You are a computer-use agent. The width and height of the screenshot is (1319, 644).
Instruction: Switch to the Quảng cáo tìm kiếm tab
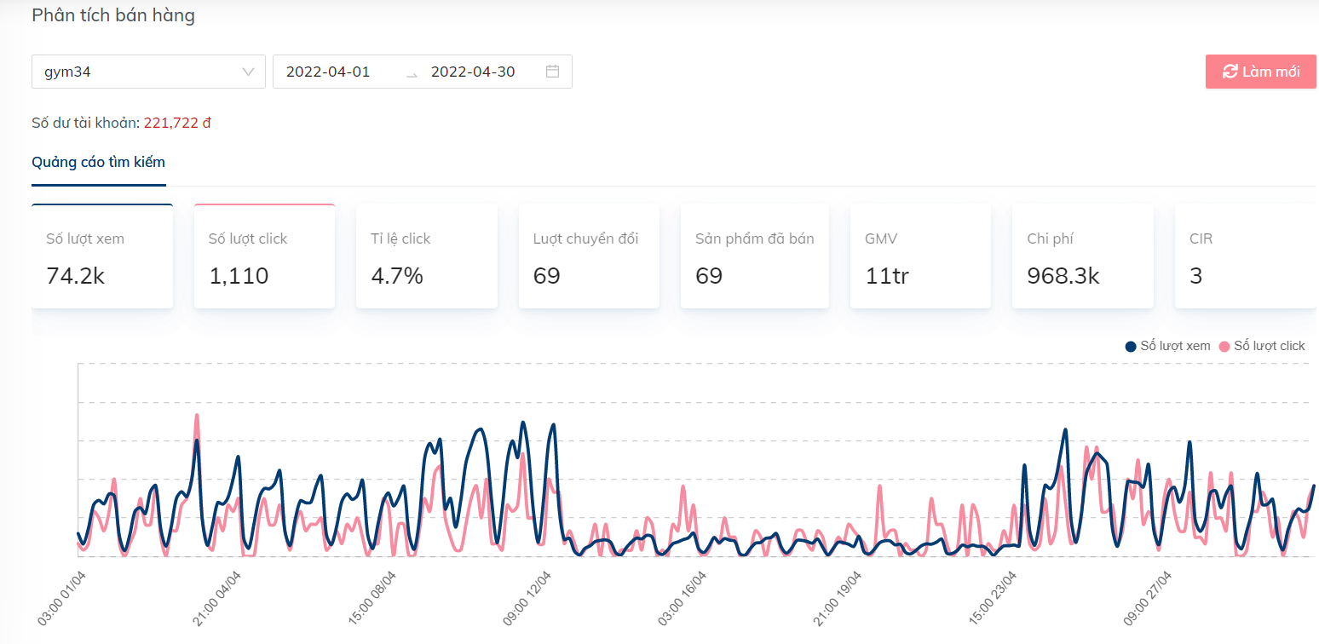[98, 162]
